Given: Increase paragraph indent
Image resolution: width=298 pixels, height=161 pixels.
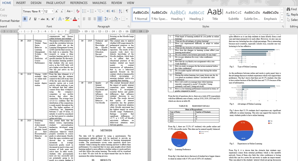Looking at the screenshot, I should [x=114, y=11].
